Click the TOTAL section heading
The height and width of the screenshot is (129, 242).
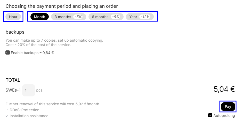point(13,80)
